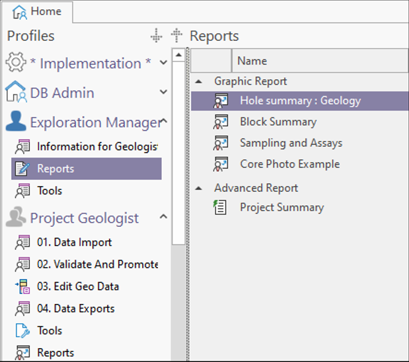Image resolution: width=409 pixels, height=362 pixels.
Task: Expand the DB Admin profile chevron
Action: tap(164, 93)
